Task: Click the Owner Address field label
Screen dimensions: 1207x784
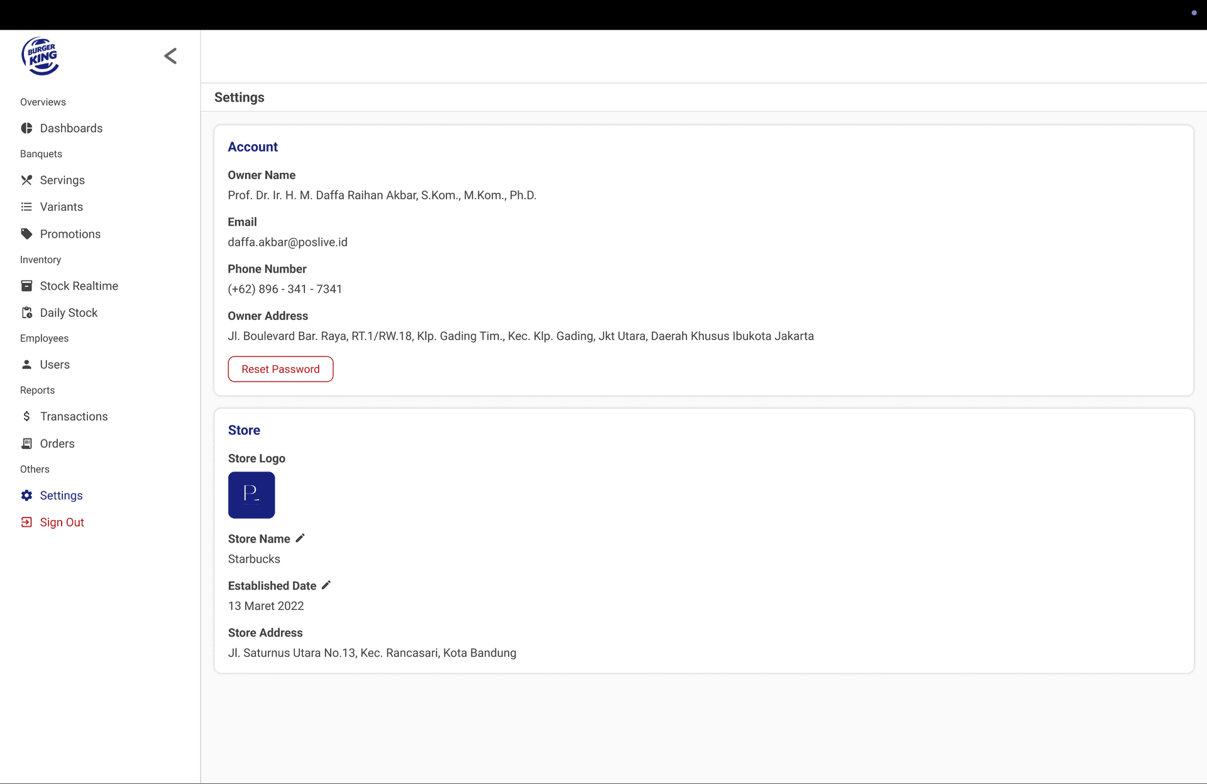Action: [268, 316]
